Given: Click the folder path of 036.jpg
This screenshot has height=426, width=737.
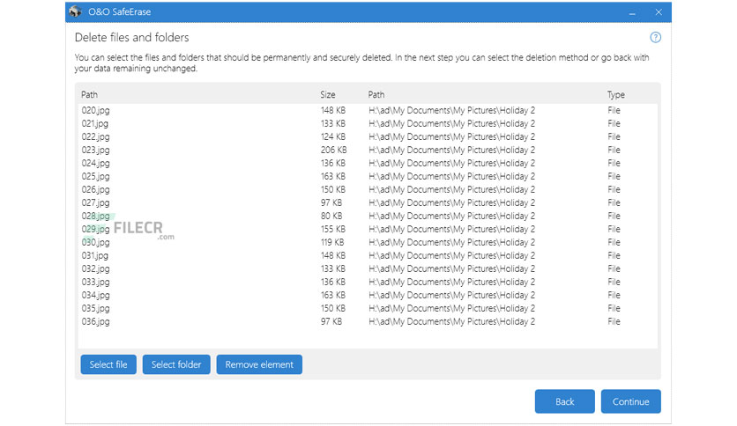Looking at the screenshot, I should coord(451,321).
